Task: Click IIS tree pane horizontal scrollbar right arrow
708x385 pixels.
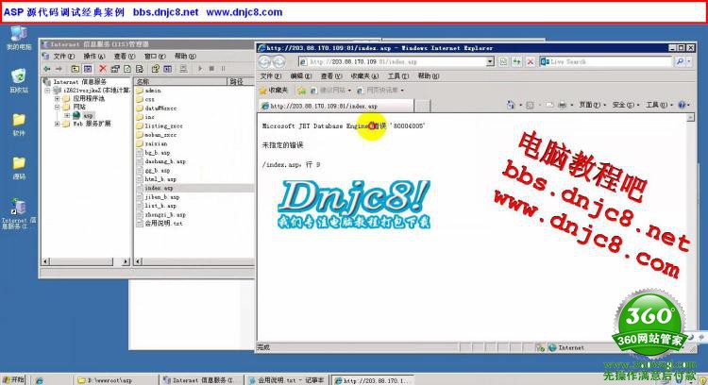Action: [x=126, y=261]
